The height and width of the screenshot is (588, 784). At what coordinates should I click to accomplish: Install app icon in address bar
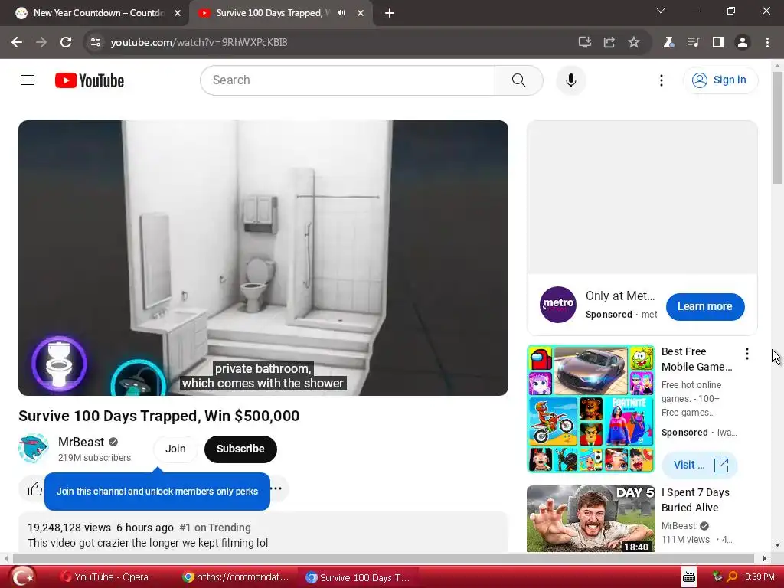(584, 43)
